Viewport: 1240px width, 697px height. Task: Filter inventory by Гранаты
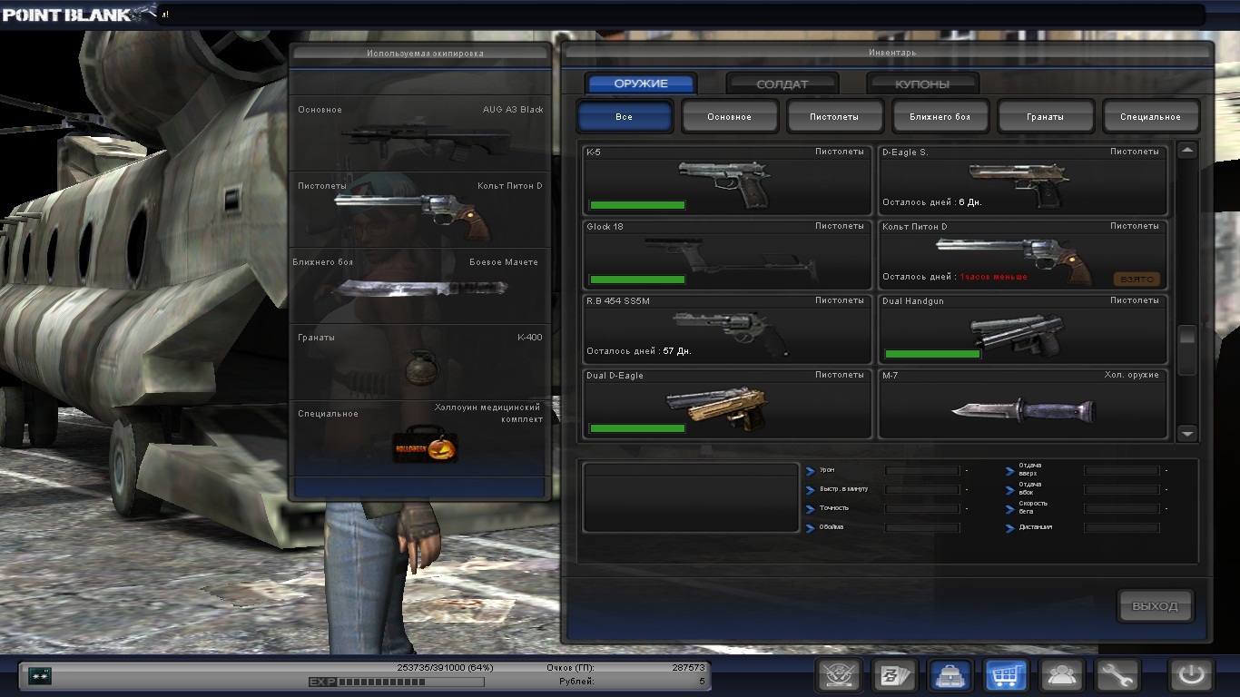tap(1045, 117)
